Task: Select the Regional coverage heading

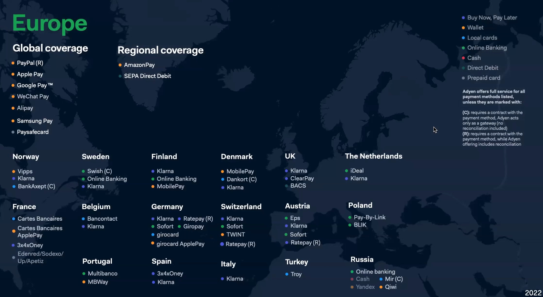Action: 161,50
